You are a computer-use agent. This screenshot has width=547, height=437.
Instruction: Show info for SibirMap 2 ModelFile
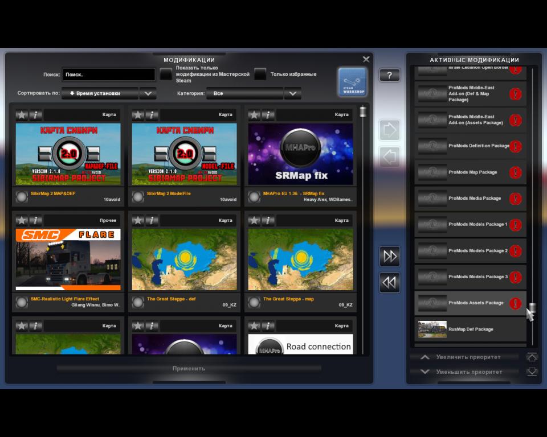point(152,114)
